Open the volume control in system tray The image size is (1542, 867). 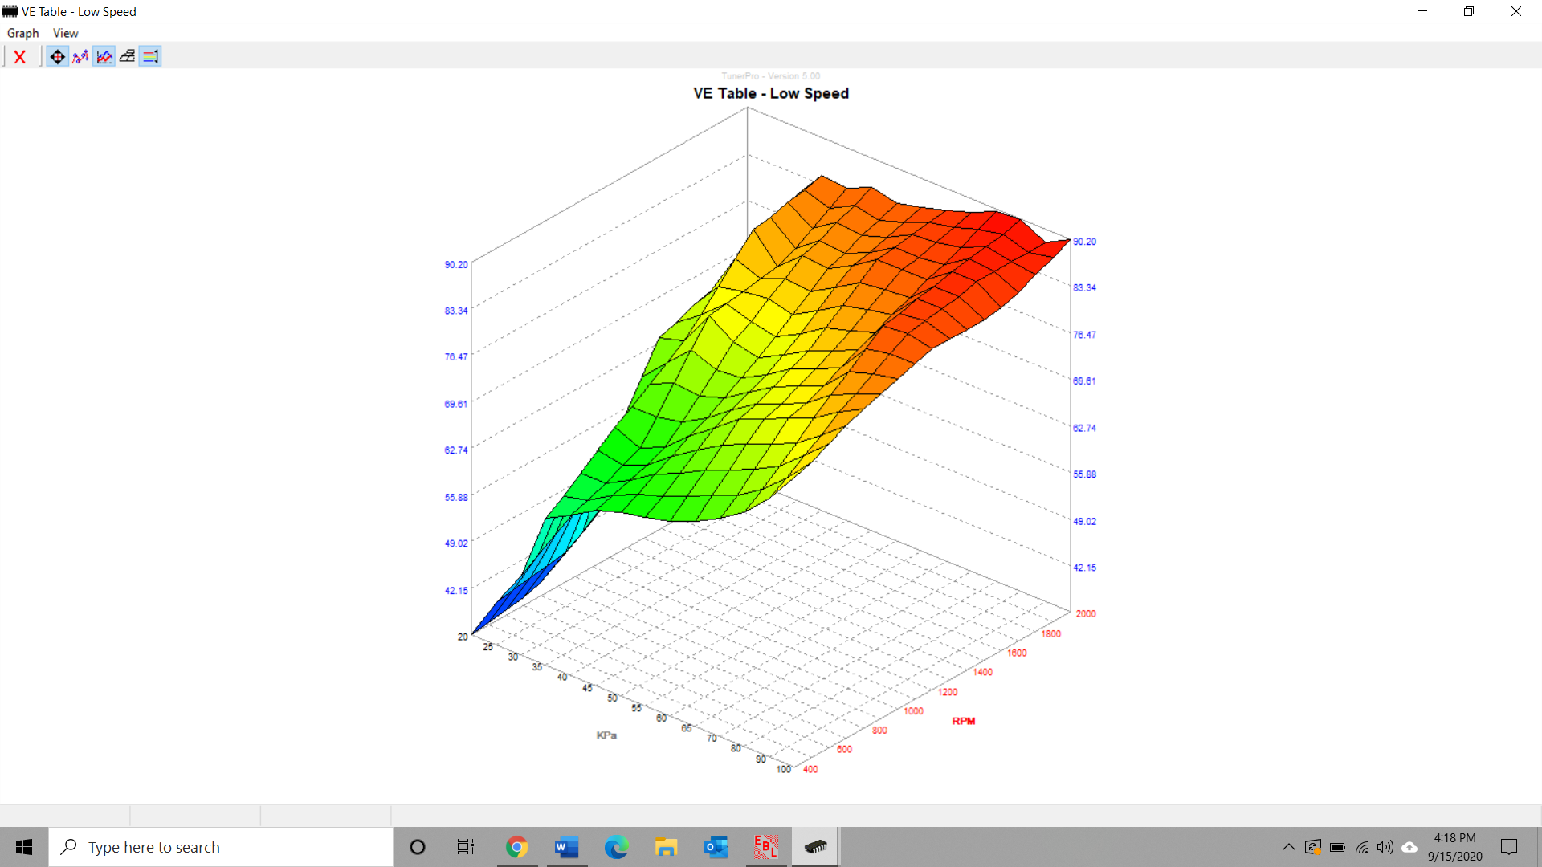(x=1385, y=847)
